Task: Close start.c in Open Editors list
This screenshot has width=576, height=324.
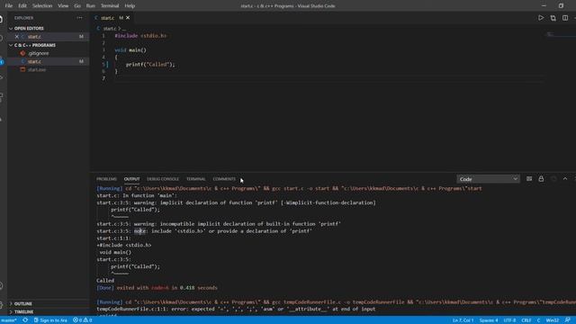Action: pyautogui.click(x=16, y=36)
